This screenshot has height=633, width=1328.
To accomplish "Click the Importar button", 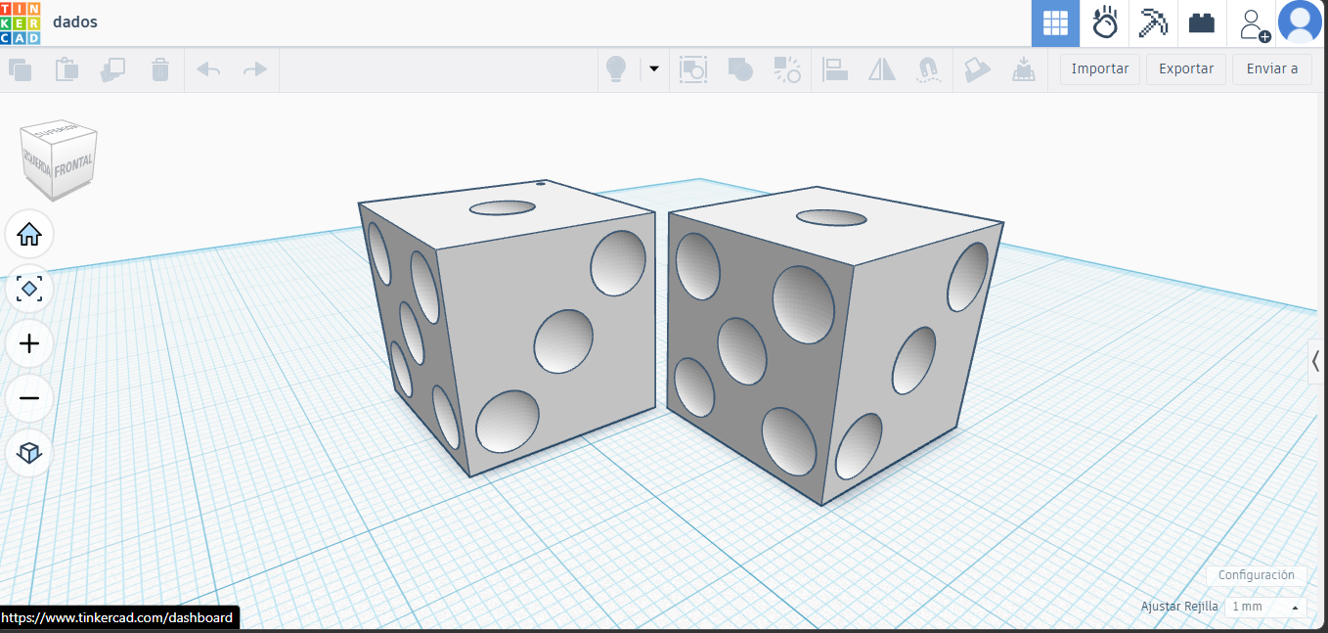I will coord(1100,69).
